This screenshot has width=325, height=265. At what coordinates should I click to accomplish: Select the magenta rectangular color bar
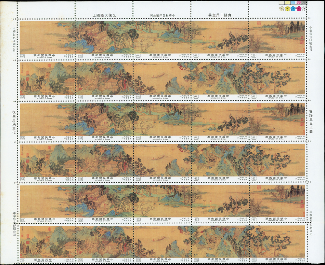299,2
